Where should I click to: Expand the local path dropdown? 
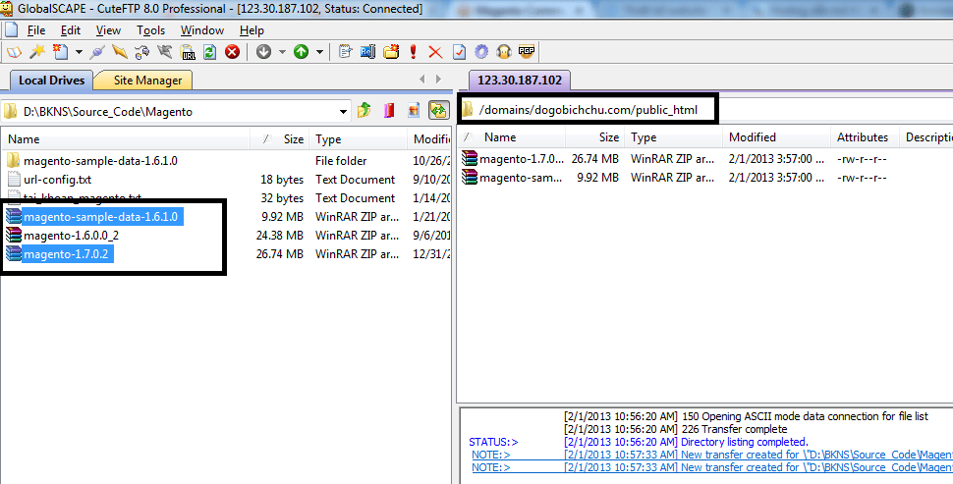click(x=343, y=111)
